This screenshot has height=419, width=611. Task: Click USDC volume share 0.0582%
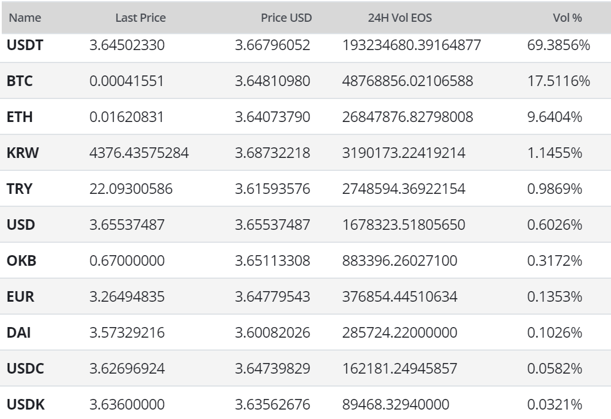tap(555, 369)
